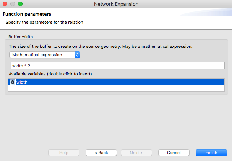Go to the previous page with < Back
This screenshot has height=161, width=232.
click(x=101, y=153)
